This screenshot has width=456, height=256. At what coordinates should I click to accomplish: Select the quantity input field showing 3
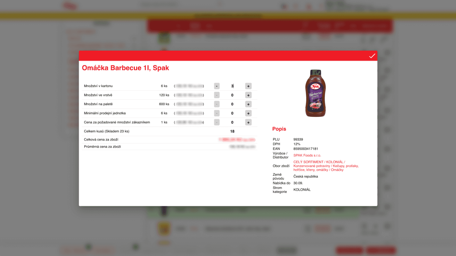[x=232, y=86]
